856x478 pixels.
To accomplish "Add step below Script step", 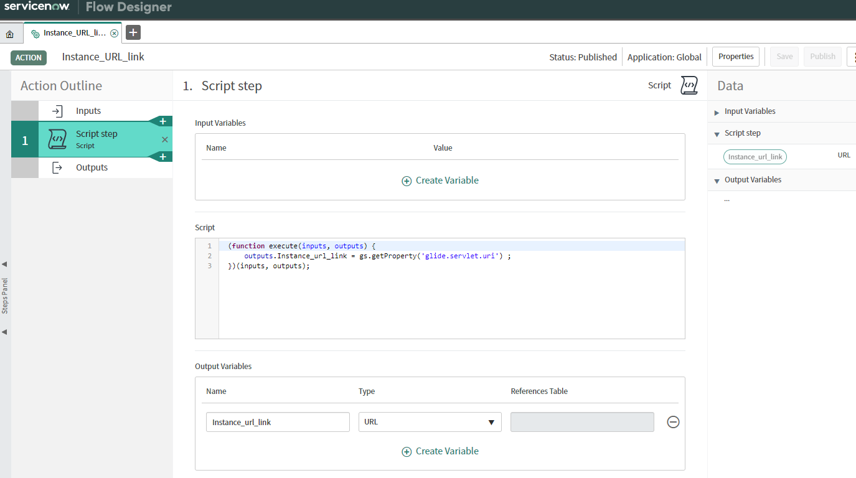I will 162,157.
